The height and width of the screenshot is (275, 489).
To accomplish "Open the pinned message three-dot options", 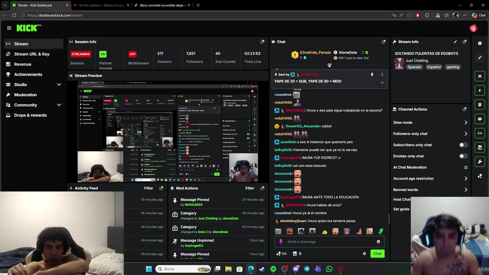I will (382, 75).
